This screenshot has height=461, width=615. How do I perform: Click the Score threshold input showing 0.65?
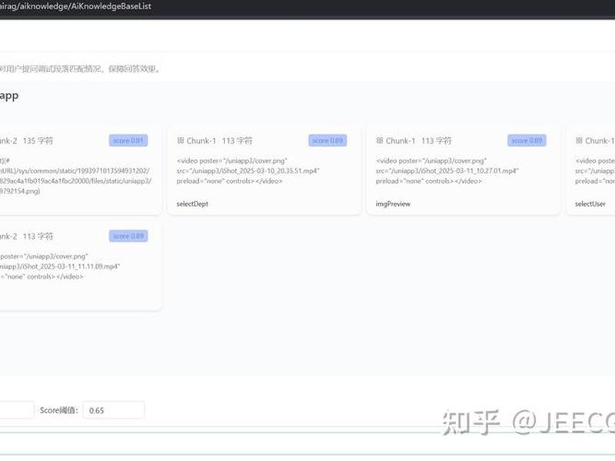click(113, 410)
